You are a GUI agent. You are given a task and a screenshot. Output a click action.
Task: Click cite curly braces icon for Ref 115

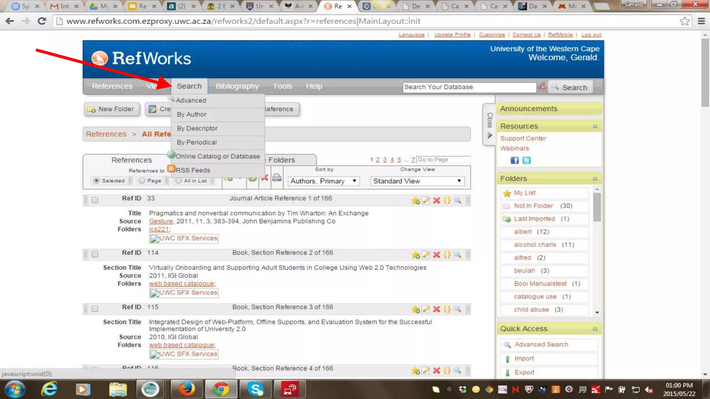tap(447, 309)
